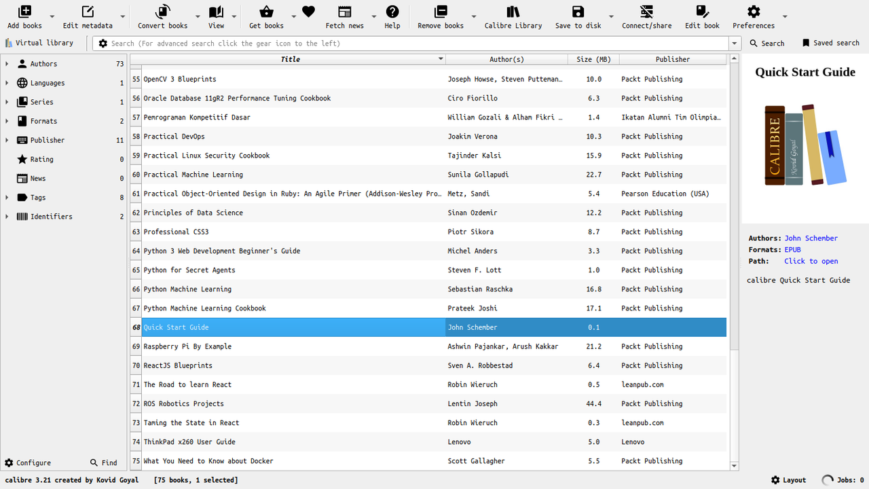Screen dimensions: 869x489
Task: Open Fetch news tool
Action: tap(344, 12)
